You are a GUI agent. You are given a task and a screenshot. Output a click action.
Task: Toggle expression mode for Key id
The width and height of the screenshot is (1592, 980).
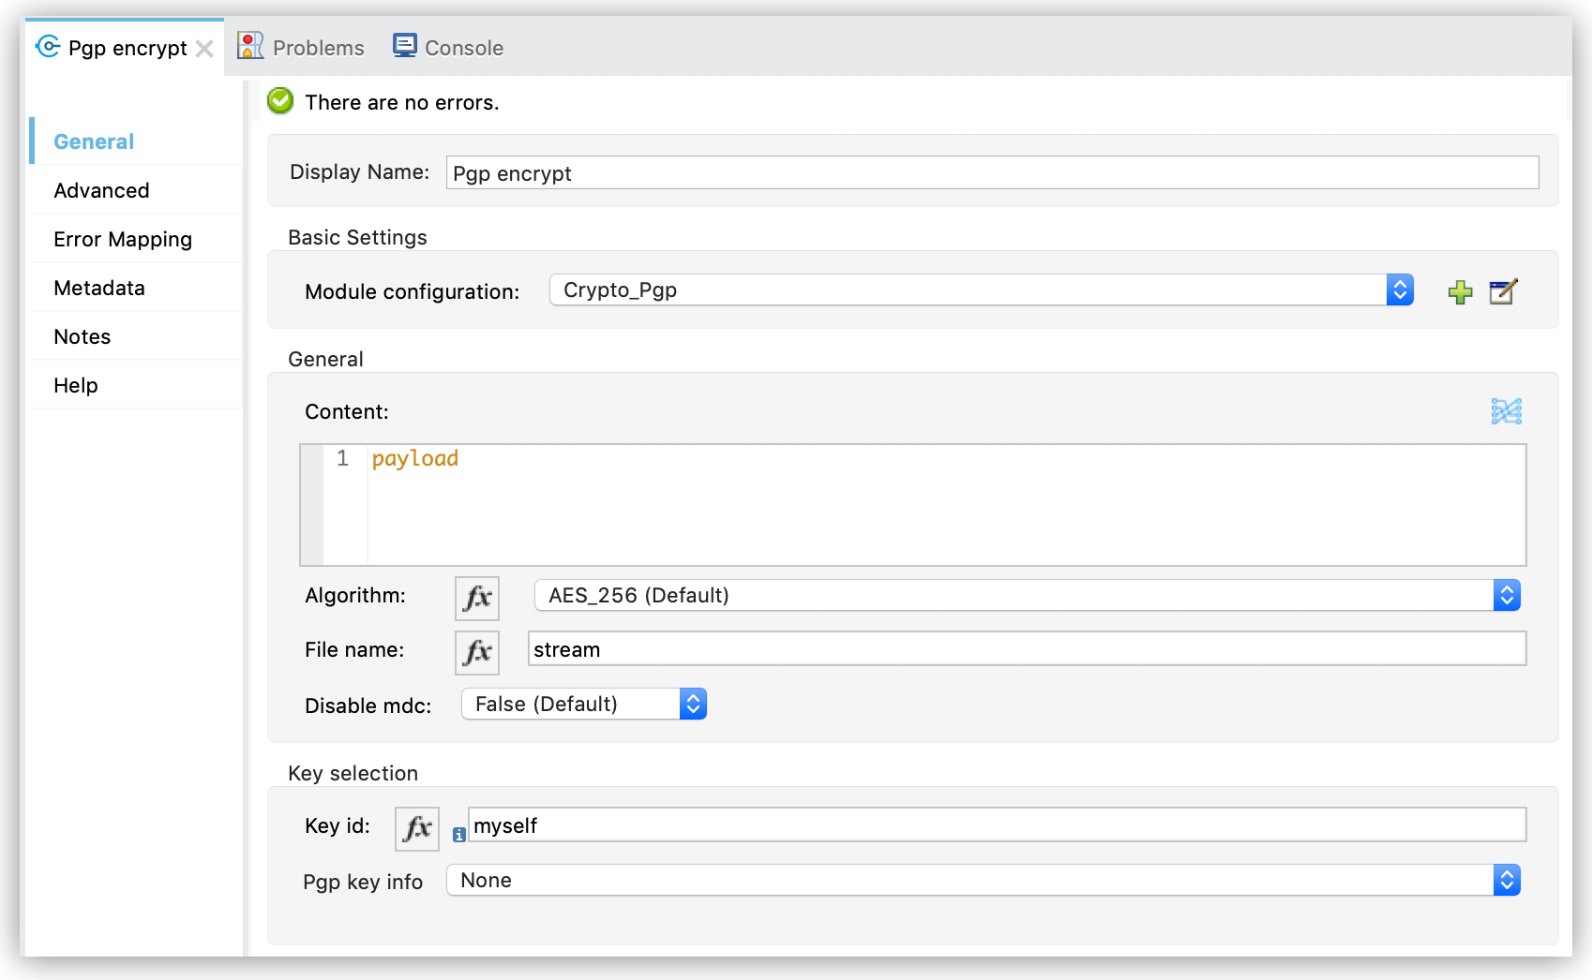pyautogui.click(x=416, y=827)
